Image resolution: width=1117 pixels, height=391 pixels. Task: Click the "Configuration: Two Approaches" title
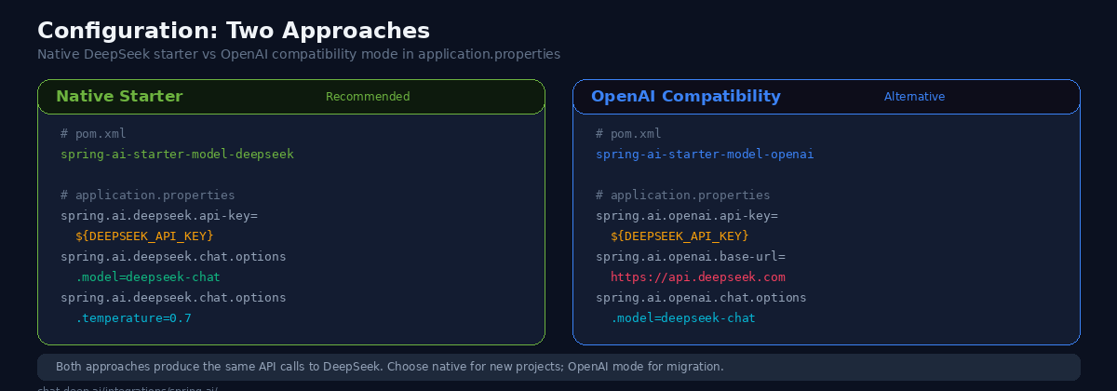234,31
